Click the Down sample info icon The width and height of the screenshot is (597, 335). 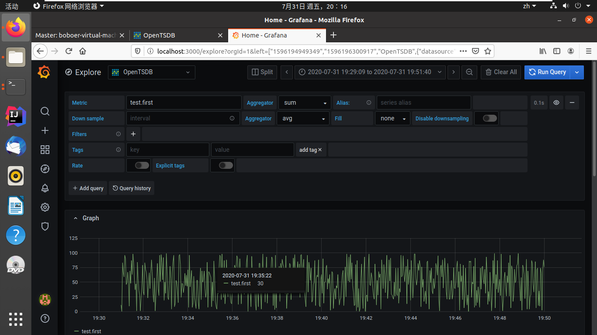point(232,118)
